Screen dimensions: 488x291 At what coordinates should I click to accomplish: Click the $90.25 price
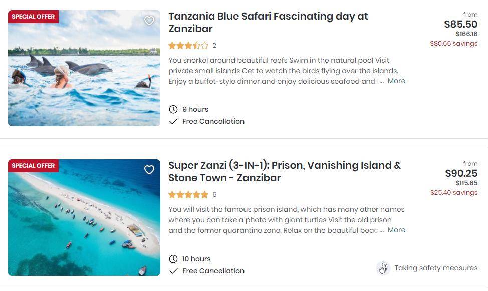tap(461, 173)
